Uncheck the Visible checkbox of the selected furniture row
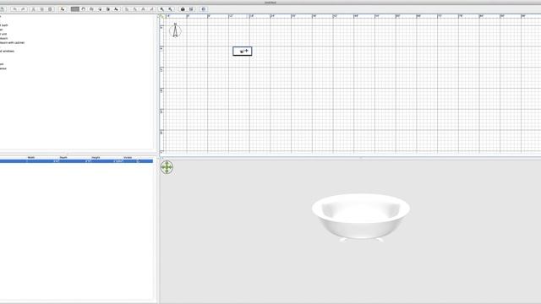541x304 pixels. tap(138, 161)
